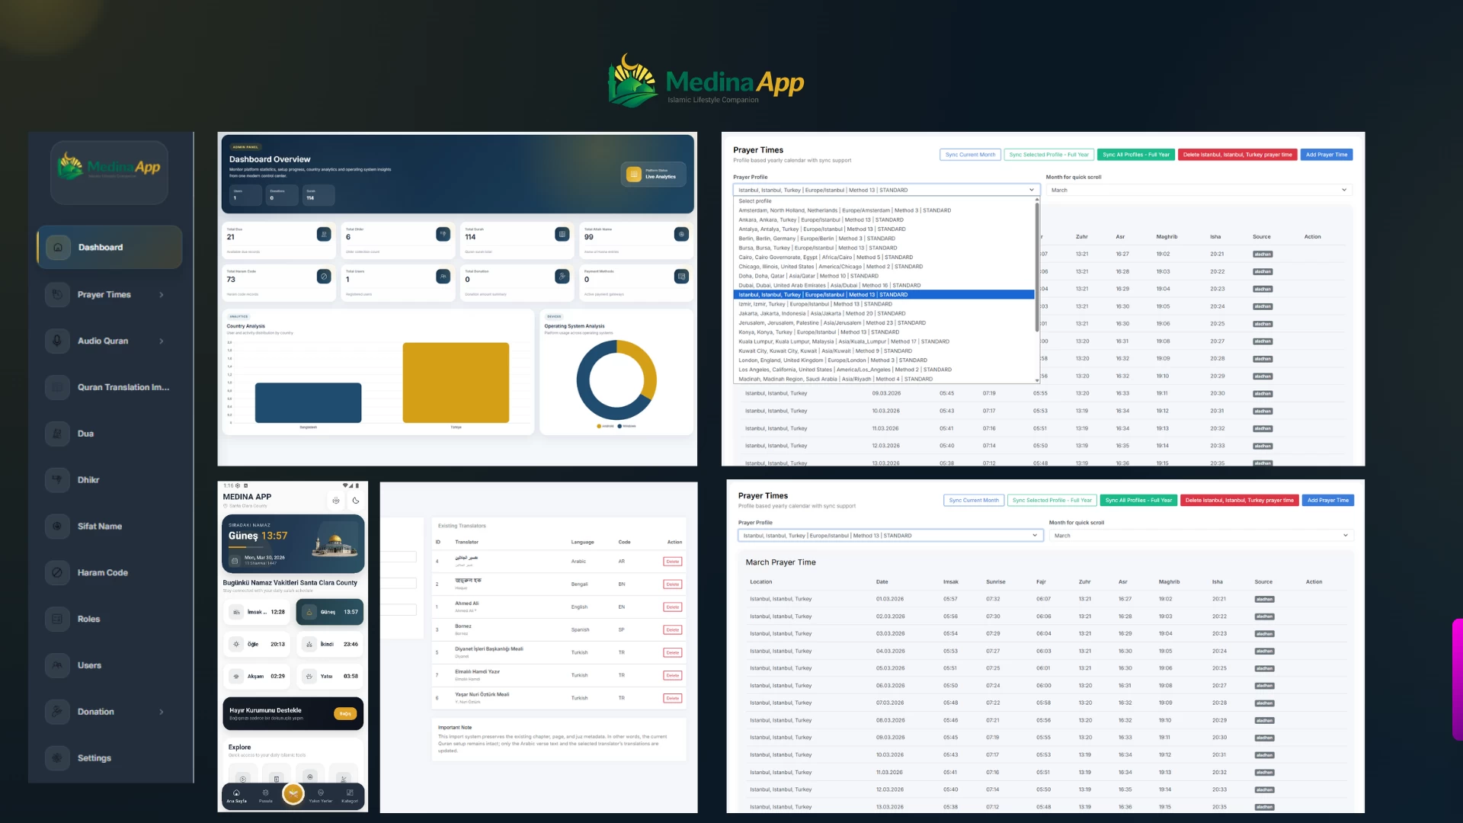This screenshot has height=823, width=1463.
Task: Click the Total Donation card icon
Action: tap(562, 277)
